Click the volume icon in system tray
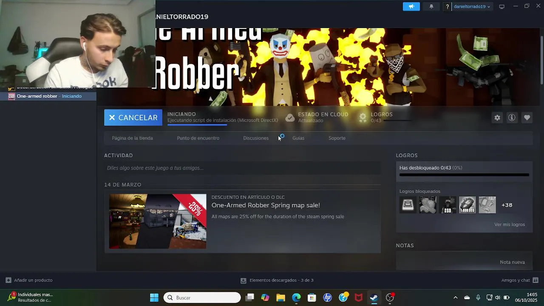This screenshot has width=544, height=306. (497, 297)
